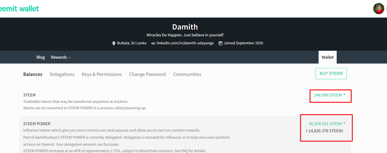This screenshot has height=153, width=387.
Task: Click the 'Steem can be converted to STEEM POWER' line
Action: point(85,108)
